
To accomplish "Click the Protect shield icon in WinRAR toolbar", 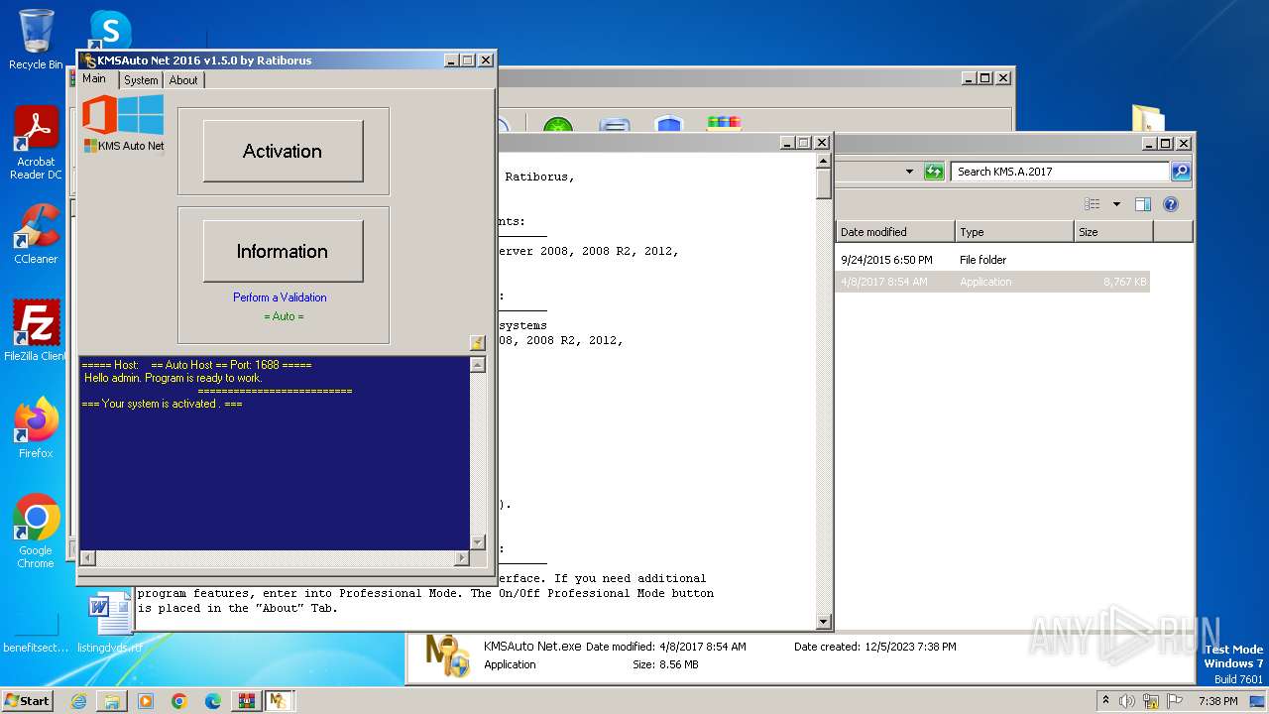I will [669, 125].
